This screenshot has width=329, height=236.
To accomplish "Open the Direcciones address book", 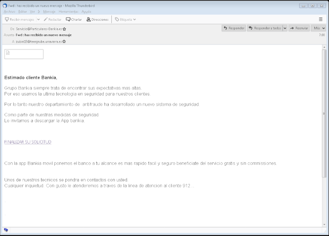I will click(97, 19).
